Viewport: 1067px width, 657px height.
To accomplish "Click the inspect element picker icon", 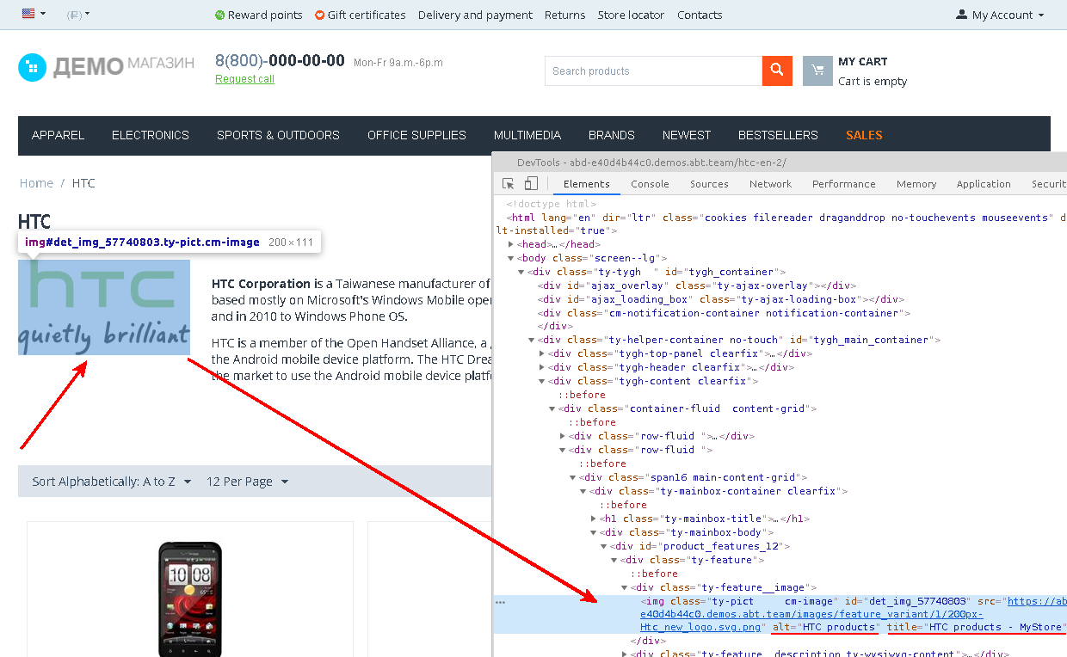I will (508, 183).
